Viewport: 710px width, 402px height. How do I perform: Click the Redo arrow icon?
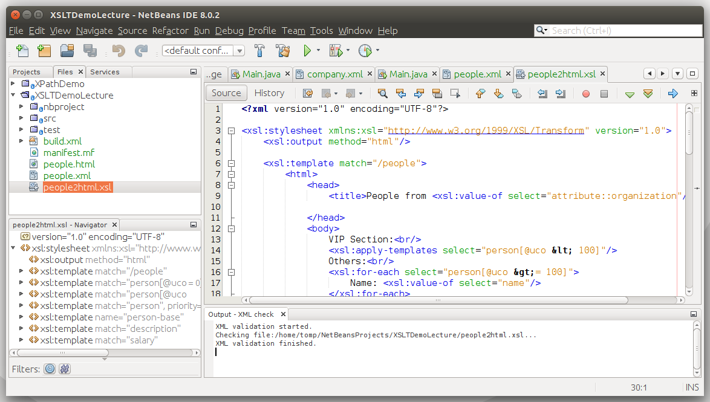click(x=142, y=50)
